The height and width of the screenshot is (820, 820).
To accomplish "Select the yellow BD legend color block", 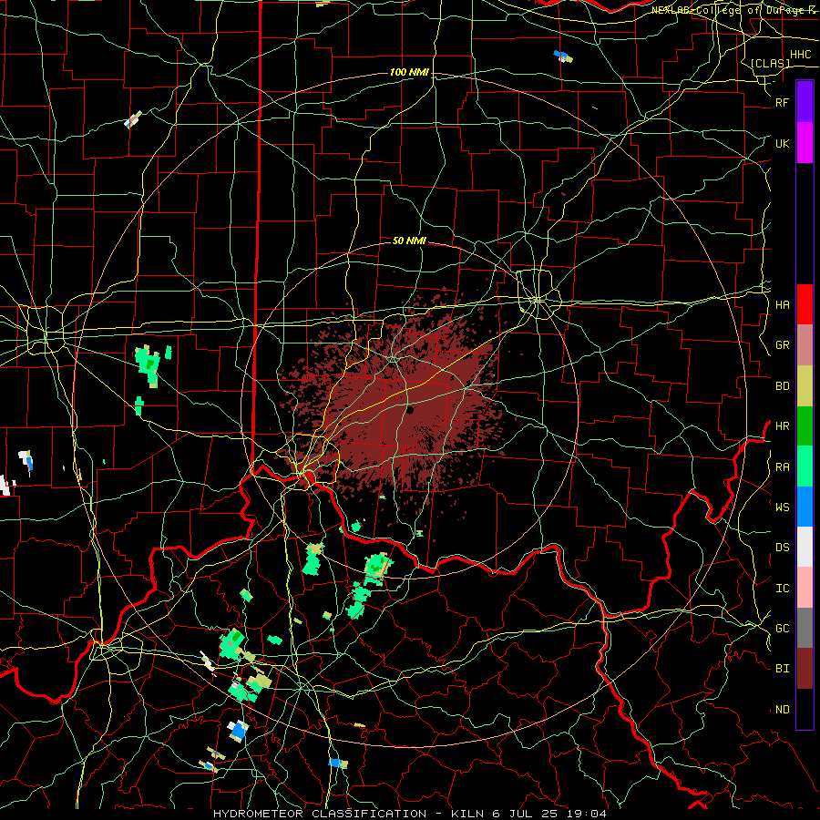I will pyautogui.click(x=805, y=386).
